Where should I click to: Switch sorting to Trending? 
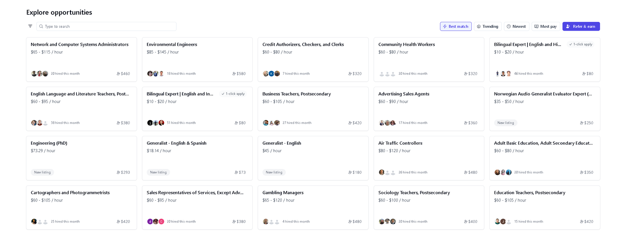point(487,27)
